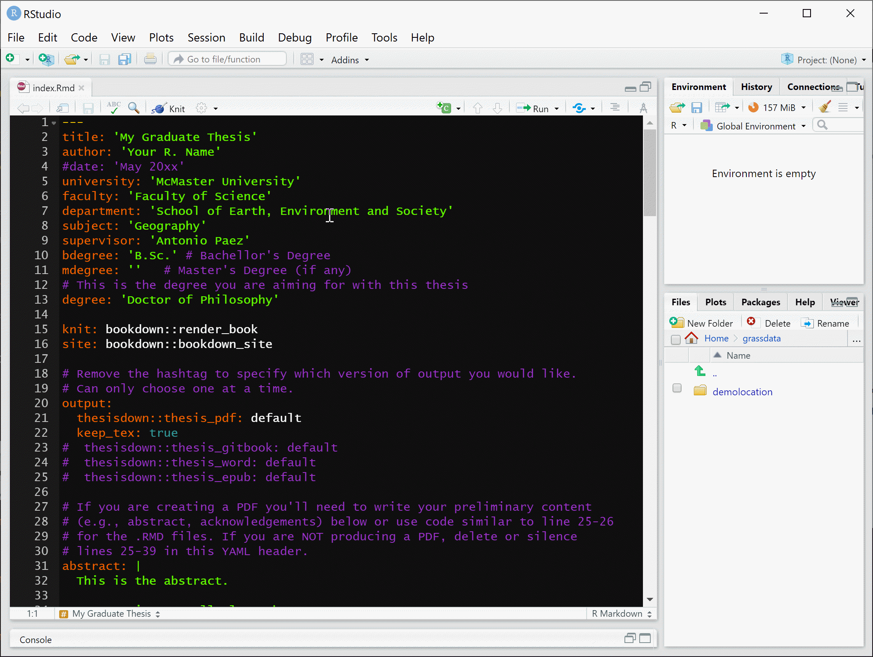Click the editor vertical scrollbar thumb
873x657 pixels.
tap(650, 173)
